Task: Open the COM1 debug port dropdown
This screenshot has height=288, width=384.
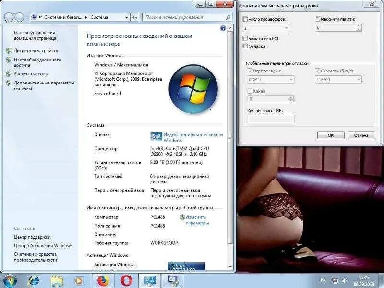Action: pos(271,80)
